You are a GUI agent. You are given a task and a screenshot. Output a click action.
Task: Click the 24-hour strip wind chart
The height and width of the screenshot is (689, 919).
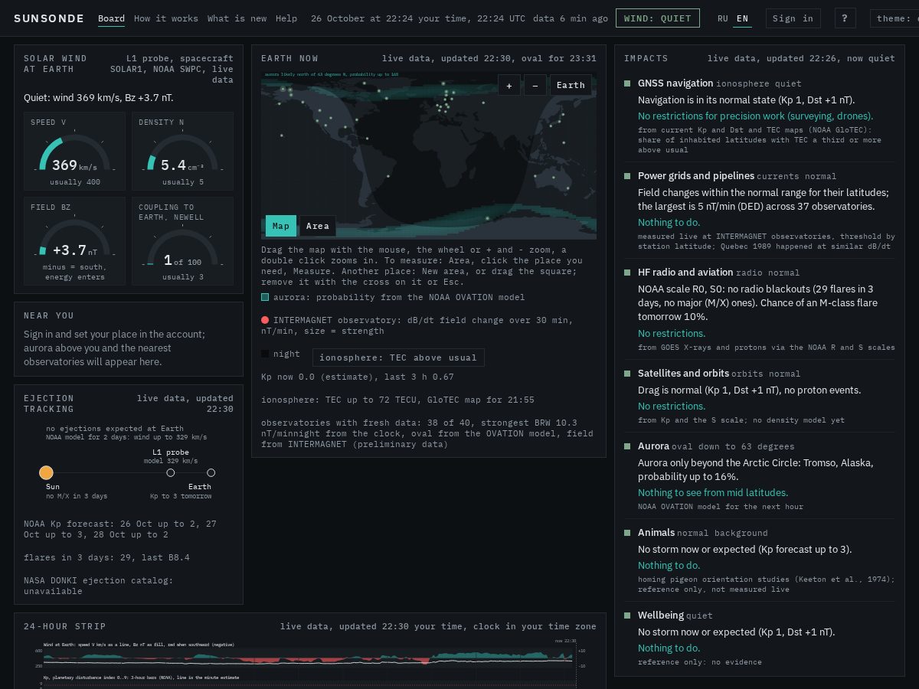[308, 656]
